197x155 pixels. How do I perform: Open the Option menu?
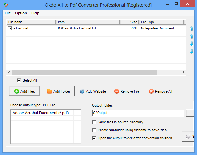pos(21,13)
